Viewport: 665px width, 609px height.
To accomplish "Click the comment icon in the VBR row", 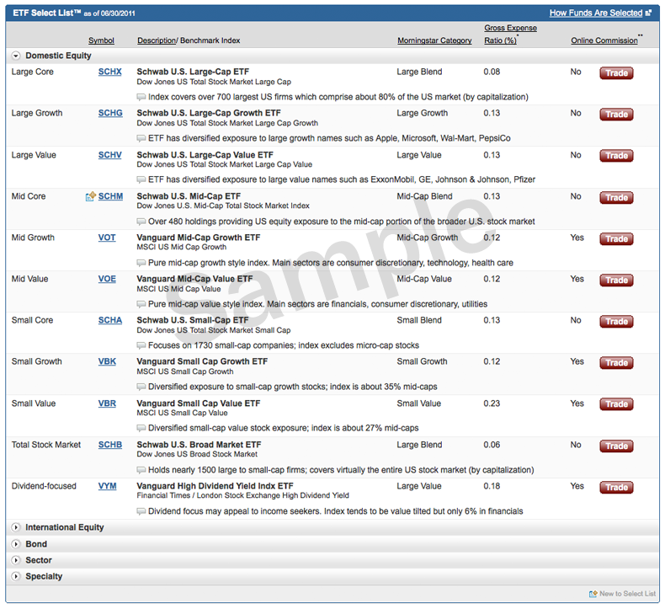I will 141,428.
